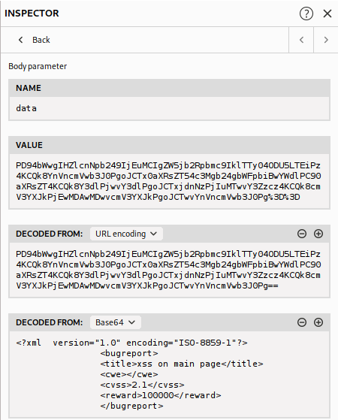This screenshot has height=420, width=338.
Task: Go back using the Back chevron
Action: (20, 40)
